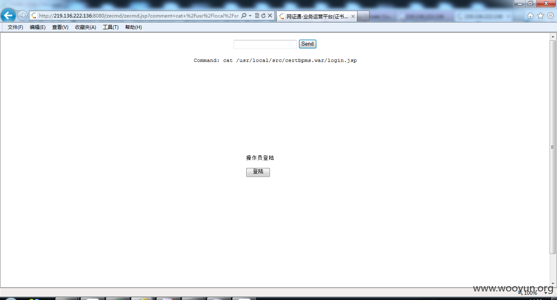Open the 查看(V) menu

click(x=60, y=27)
